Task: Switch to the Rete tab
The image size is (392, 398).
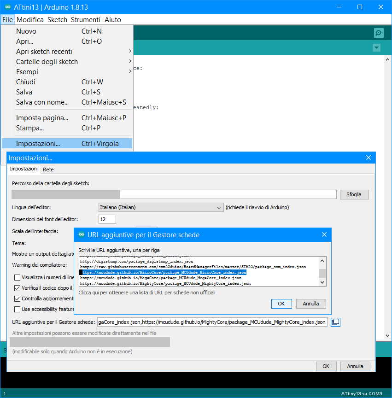Action: tap(48, 170)
